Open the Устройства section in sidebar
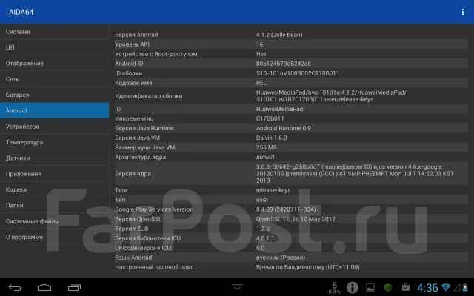The width and height of the screenshot is (474, 296). click(54, 127)
